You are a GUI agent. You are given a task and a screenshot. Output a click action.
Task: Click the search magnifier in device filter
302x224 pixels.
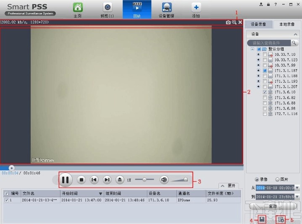294,43
